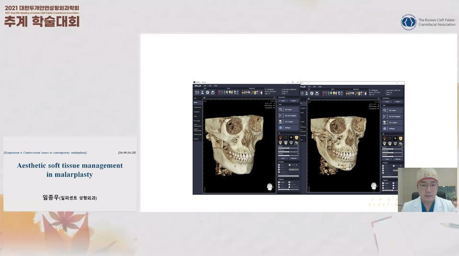The height and width of the screenshot is (256, 459).
Task: Open Help menu in left window
Action: tap(215, 86)
